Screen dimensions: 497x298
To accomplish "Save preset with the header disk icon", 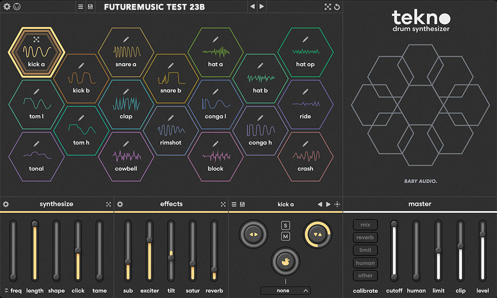I will [90, 6].
